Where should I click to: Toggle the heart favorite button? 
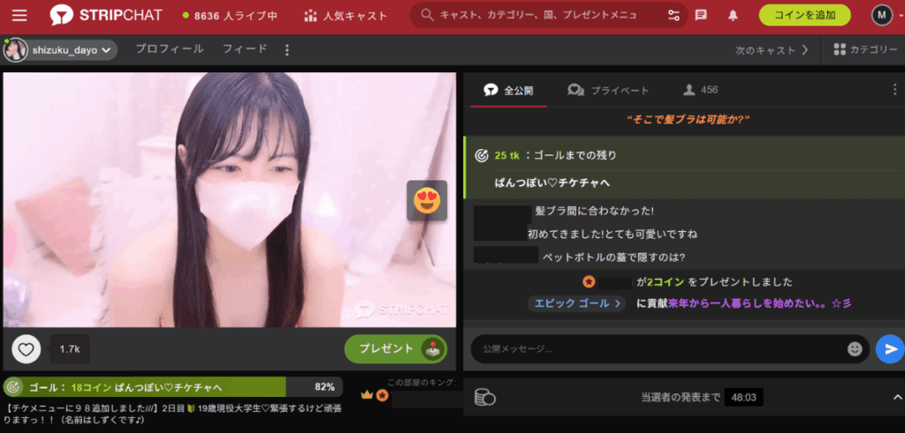point(27,349)
